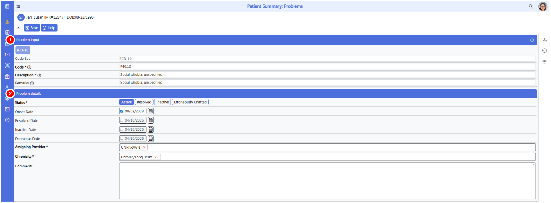Open the document scan sidebar icon
Screen dimensions: 551x203
click(x=7, y=65)
